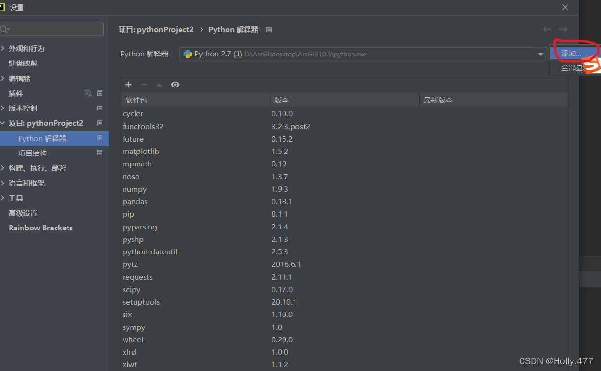Toggle show early releases eye icon
This screenshot has width=601, height=371.
point(175,85)
